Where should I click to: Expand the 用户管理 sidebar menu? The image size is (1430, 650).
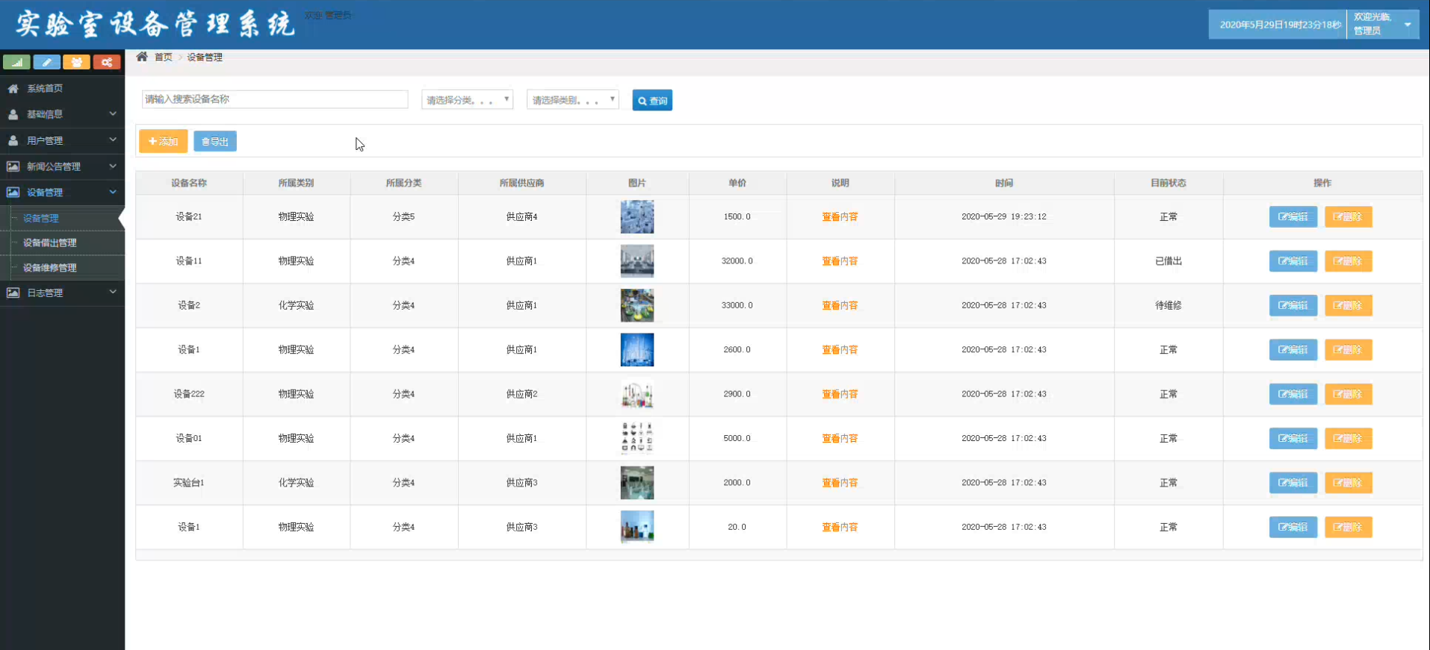point(62,140)
